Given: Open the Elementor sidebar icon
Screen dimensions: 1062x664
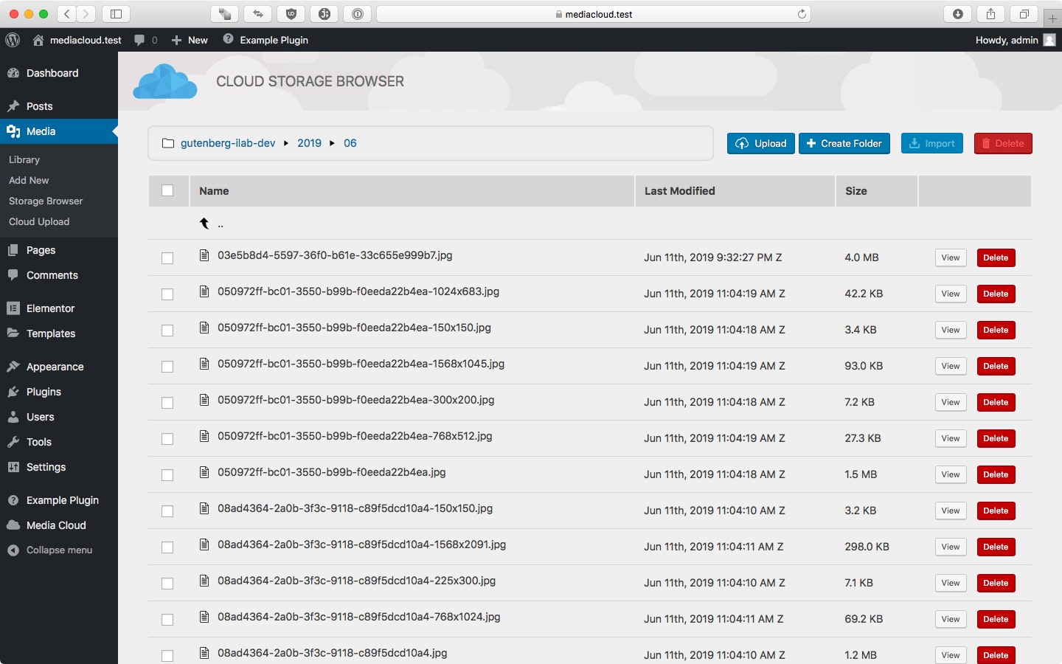Looking at the screenshot, I should (x=13, y=308).
